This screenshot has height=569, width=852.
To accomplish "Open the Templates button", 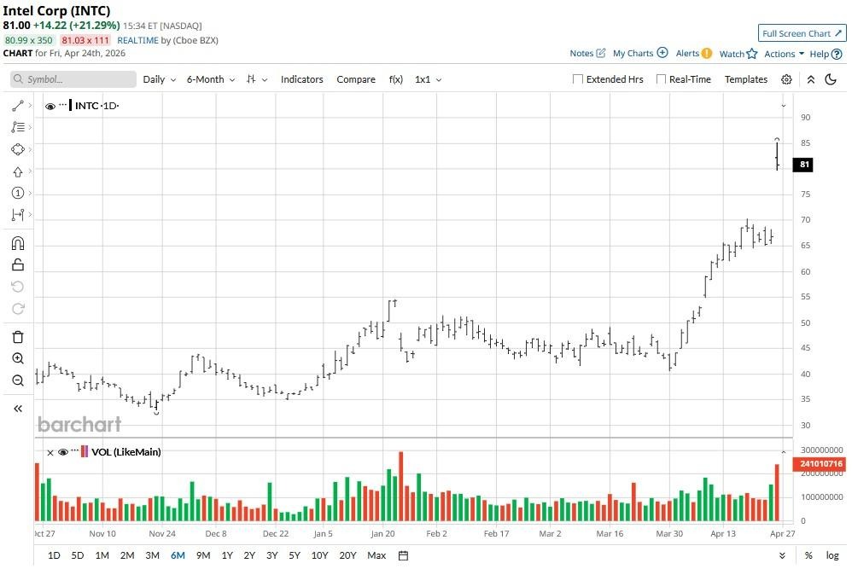I will [x=746, y=79].
